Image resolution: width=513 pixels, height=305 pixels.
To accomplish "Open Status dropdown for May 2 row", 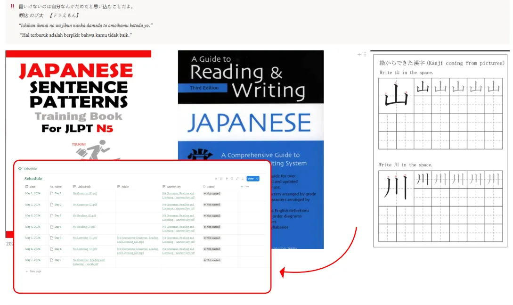I will coord(212,205).
